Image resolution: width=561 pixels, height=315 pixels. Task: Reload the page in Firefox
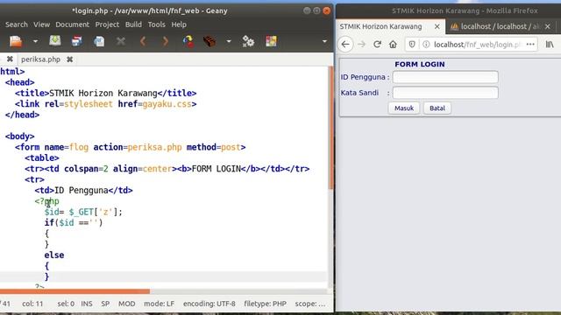(x=377, y=45)
